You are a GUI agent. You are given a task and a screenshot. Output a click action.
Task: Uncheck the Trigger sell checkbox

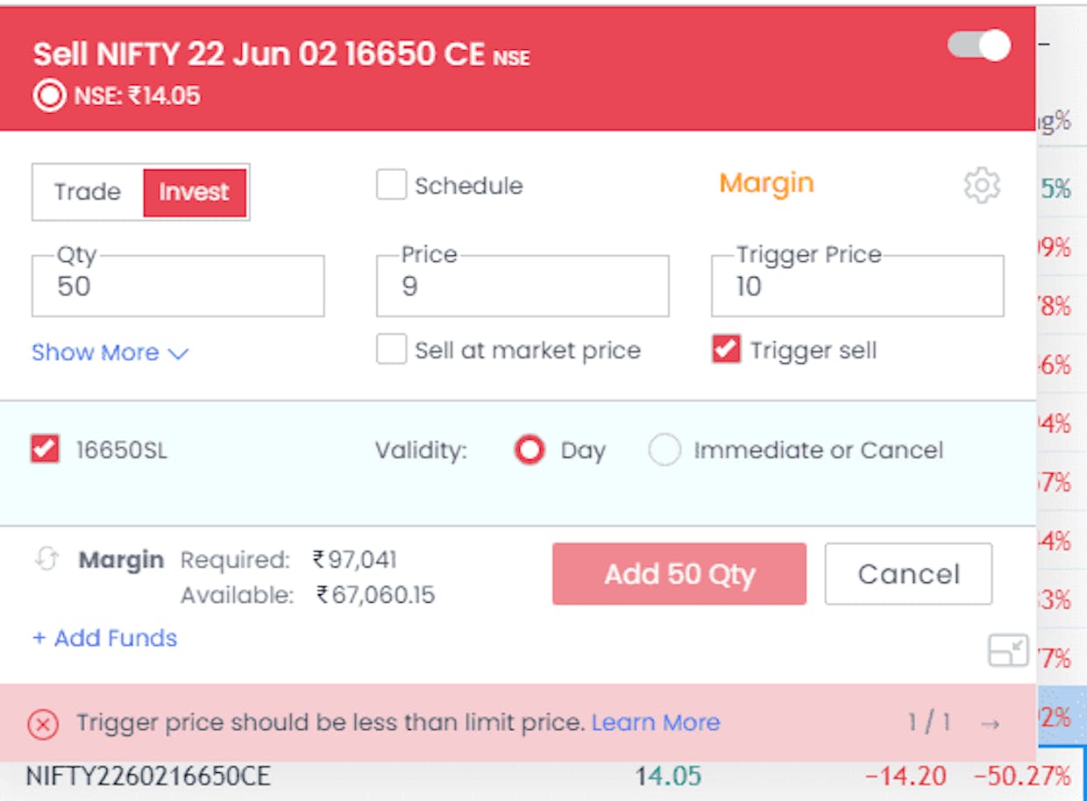(726, 350)
